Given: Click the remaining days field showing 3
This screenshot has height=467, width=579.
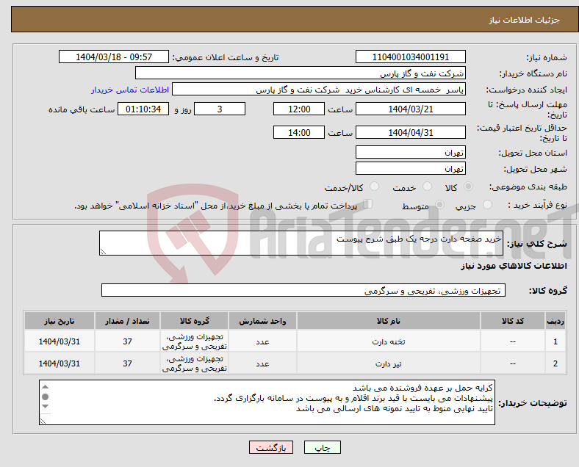Looking at the screenshot, I should (x=220, y=109).
